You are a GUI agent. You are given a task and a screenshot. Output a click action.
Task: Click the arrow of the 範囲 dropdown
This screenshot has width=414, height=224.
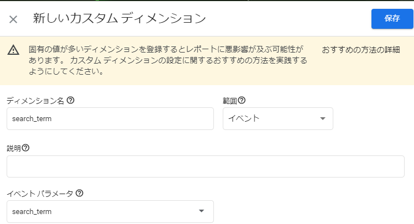tap(323, 119)
